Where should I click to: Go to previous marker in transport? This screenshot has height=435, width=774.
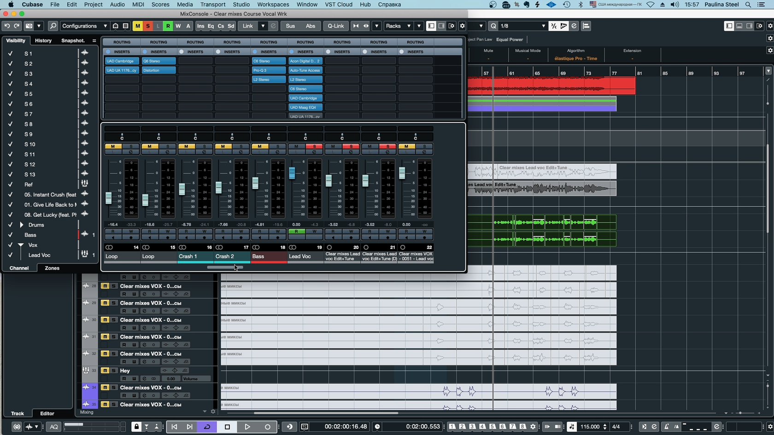coord(174,427)
